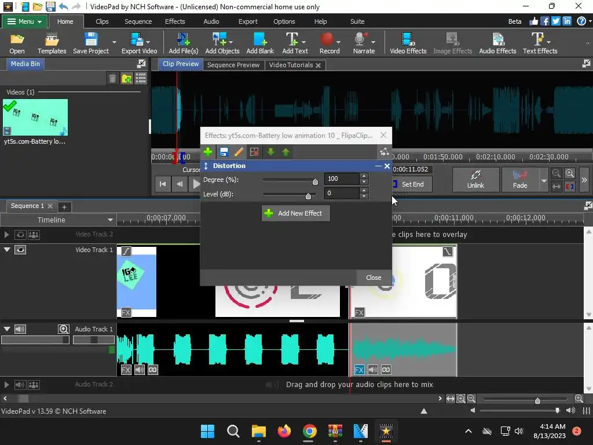Switch Media Bin to list view icon
The height and width of the screenshot is (445, 593).
(x=141, y=79)
